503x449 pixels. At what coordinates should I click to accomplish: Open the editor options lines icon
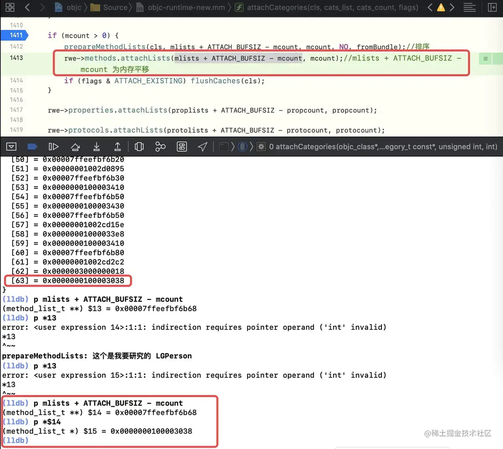469,7
